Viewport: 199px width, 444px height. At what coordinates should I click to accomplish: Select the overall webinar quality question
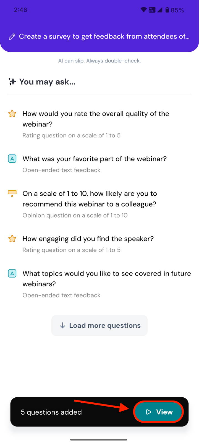[96, 119]
